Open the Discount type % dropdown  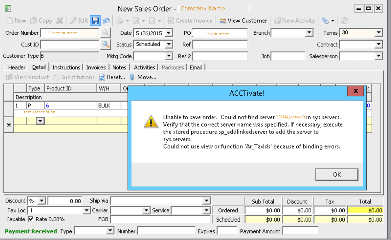click(x=42, y=201)
